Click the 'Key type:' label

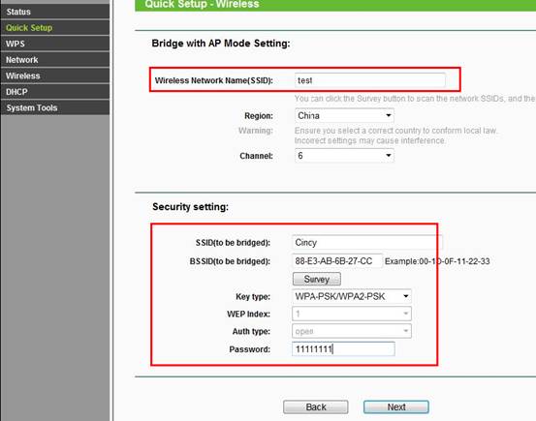click(253, 296)
